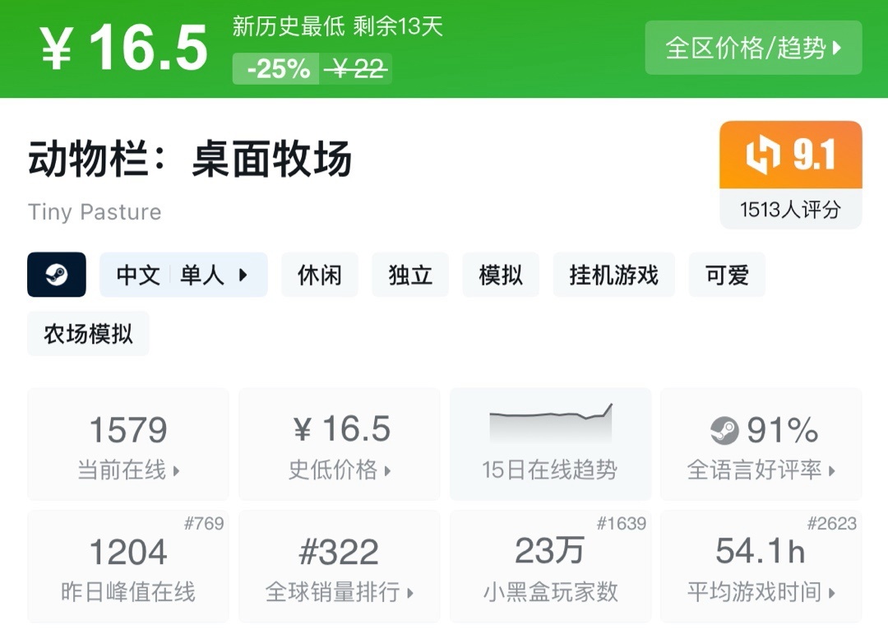View 1513人评分 rating count
Screen dimensions: 888x629
pos(791,210)
